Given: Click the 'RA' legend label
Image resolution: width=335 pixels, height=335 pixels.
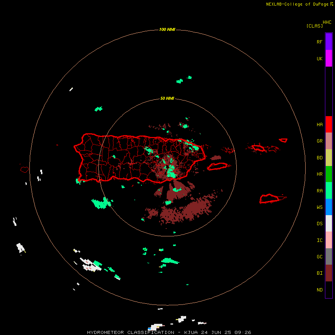Looking at the screenshot, I should pos(319,191).
